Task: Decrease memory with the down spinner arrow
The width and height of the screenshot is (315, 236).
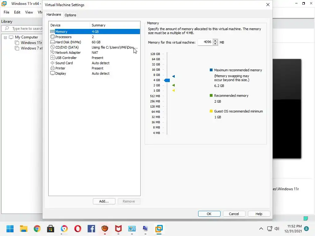Action: click(x=215, y=44)
